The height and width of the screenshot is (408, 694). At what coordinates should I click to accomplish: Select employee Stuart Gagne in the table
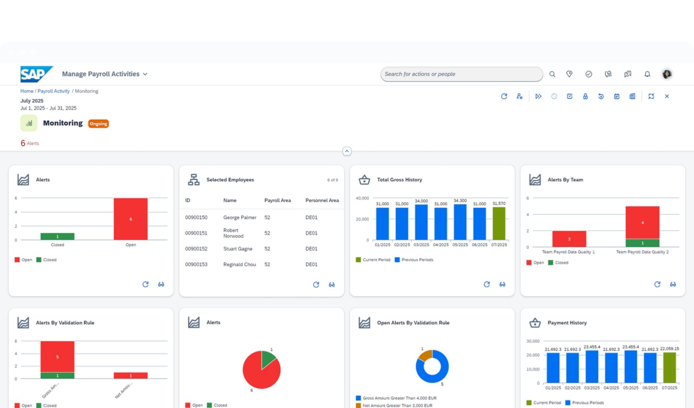(238, 249)
